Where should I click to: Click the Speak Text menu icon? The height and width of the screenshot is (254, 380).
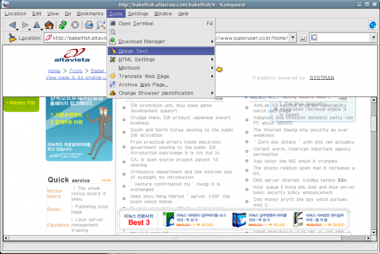[113, 51]
